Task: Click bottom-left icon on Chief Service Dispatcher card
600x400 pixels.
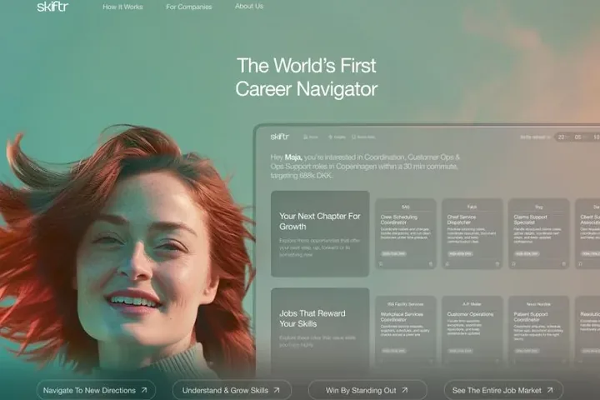Action: pyautogui.click(x=447, y=263)
